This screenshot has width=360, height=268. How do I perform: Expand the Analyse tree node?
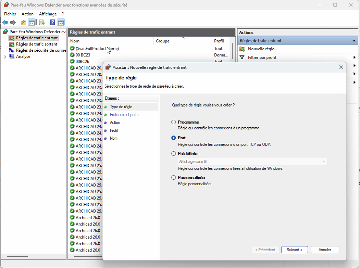[x=5, y=57]
